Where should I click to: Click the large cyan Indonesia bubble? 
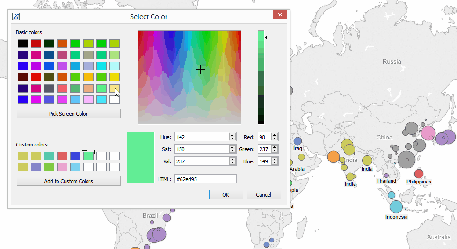click(396, 207)
